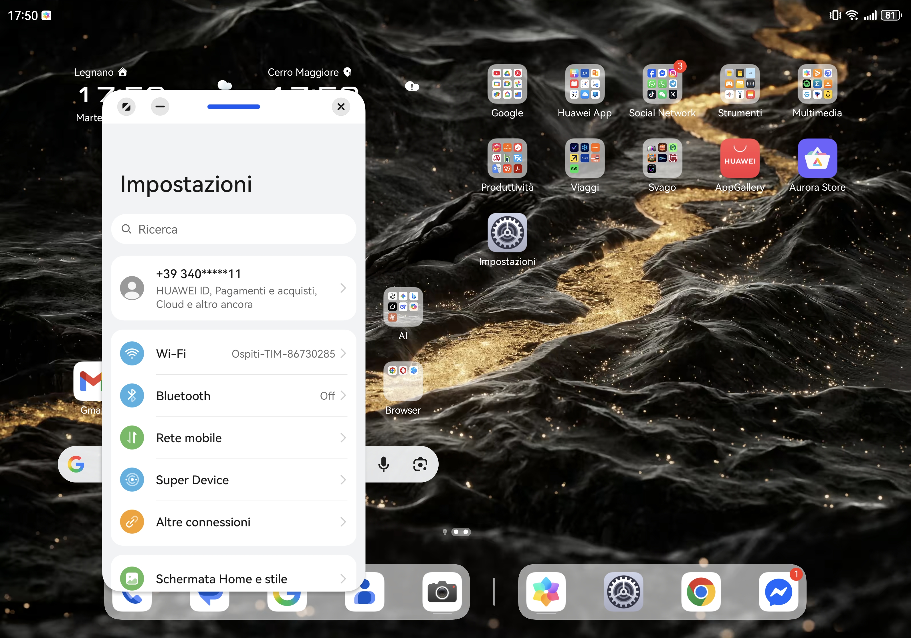Launch Aurora Store

817,159
